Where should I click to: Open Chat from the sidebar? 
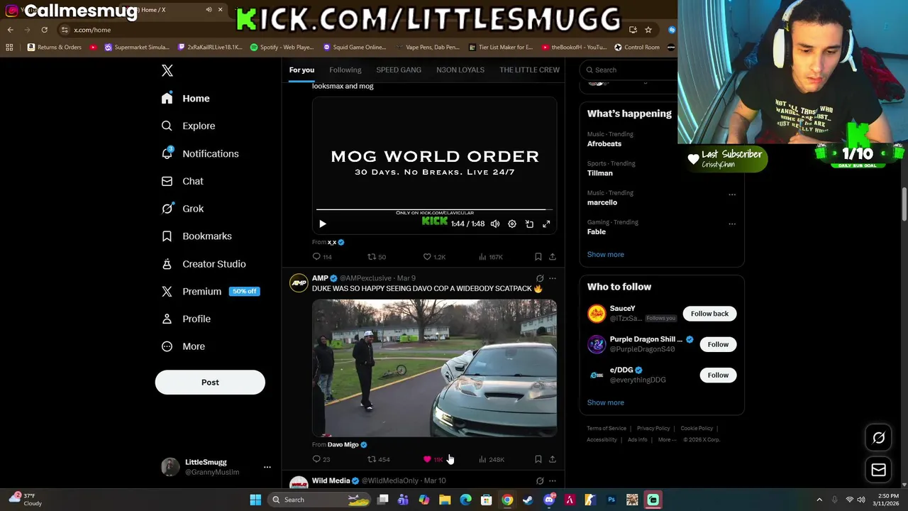pyautogui.click(x=182, y=181)
